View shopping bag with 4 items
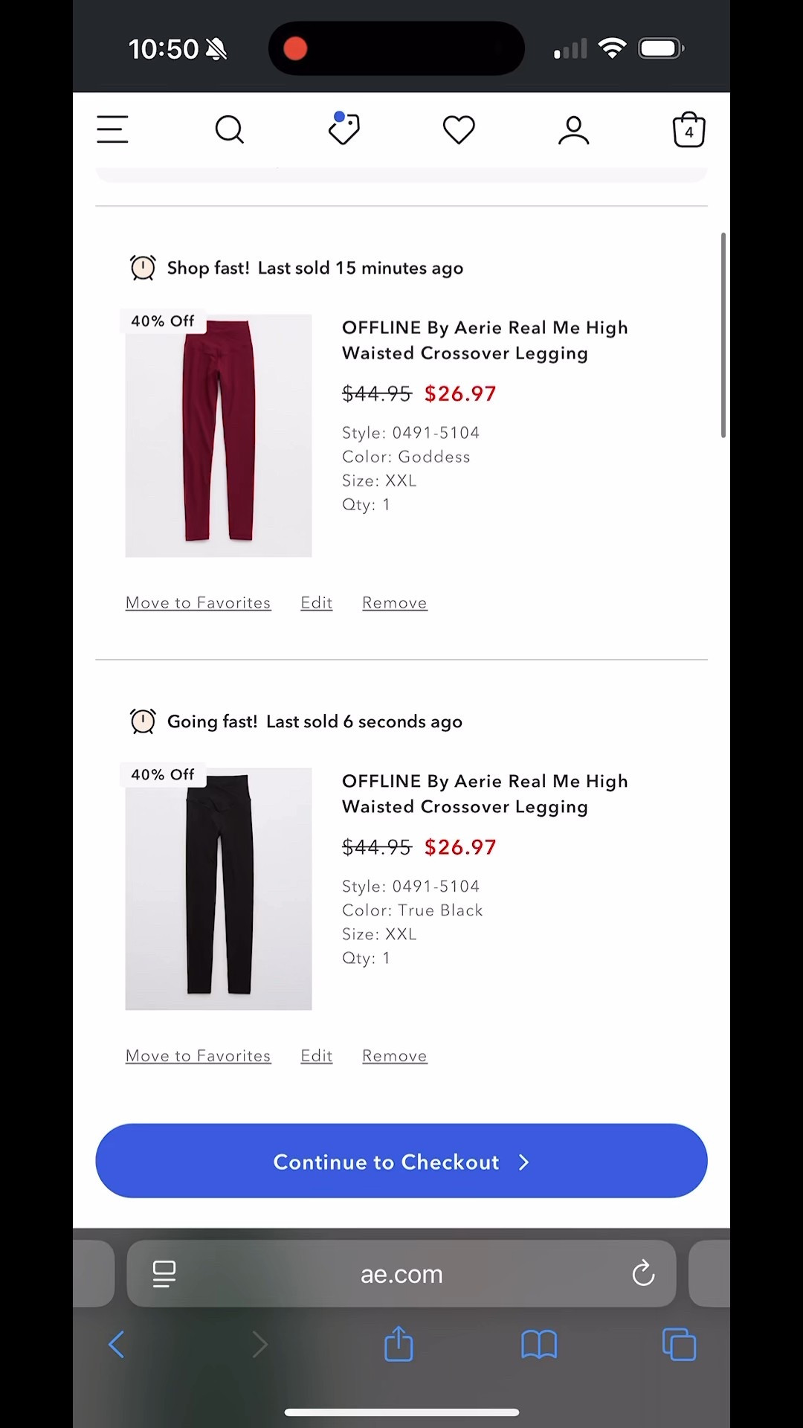803x1428 pixels. (688, 129)
